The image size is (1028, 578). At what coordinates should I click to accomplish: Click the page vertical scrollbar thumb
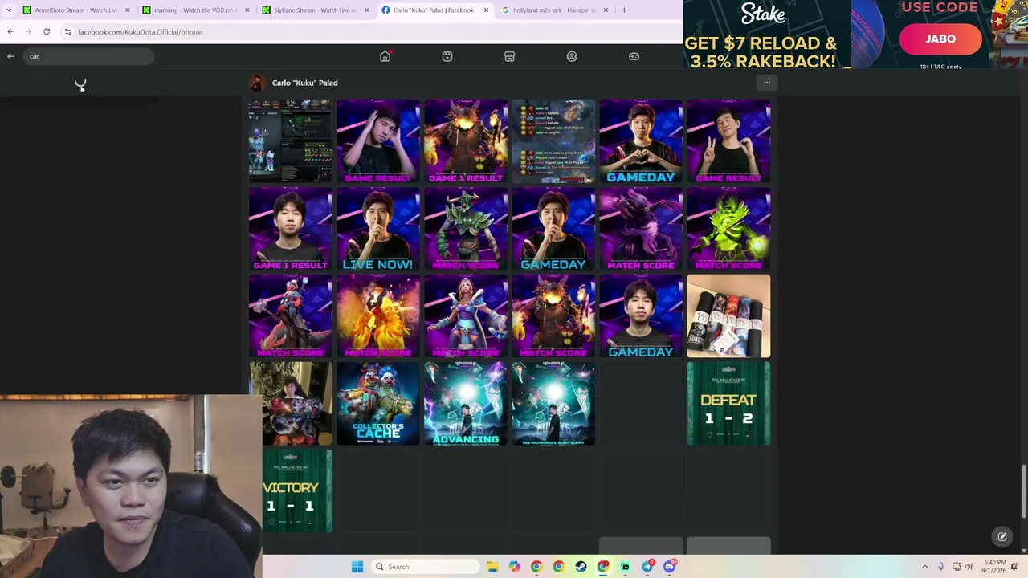click(x=1023, y=491)
